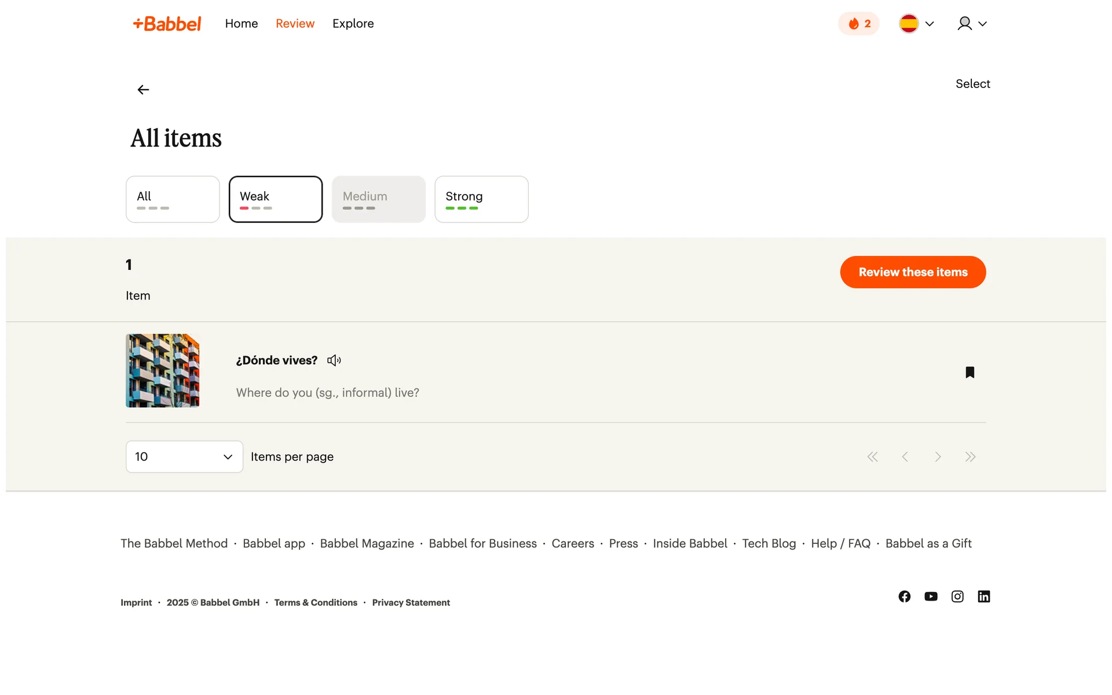Expand Spanish language flag dropdown
Viewport: 1112px width, 695px height.
pyautogui.click(x=916, y=24)
